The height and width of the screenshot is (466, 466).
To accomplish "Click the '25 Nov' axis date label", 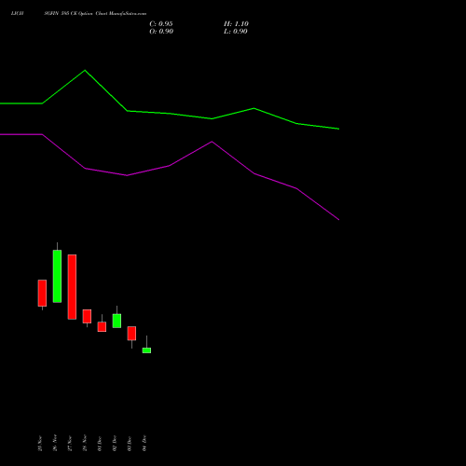I will coord(40,444).
